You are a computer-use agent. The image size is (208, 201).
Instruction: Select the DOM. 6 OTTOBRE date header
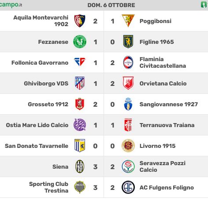(x=111, y=5)
